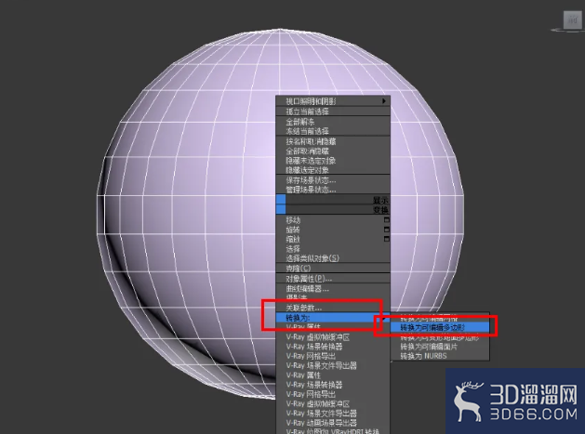Activate the 旋转 tool entry
The height and width of the screenshot is (434, 585).
pyautogui.click(x=333, y=230)
